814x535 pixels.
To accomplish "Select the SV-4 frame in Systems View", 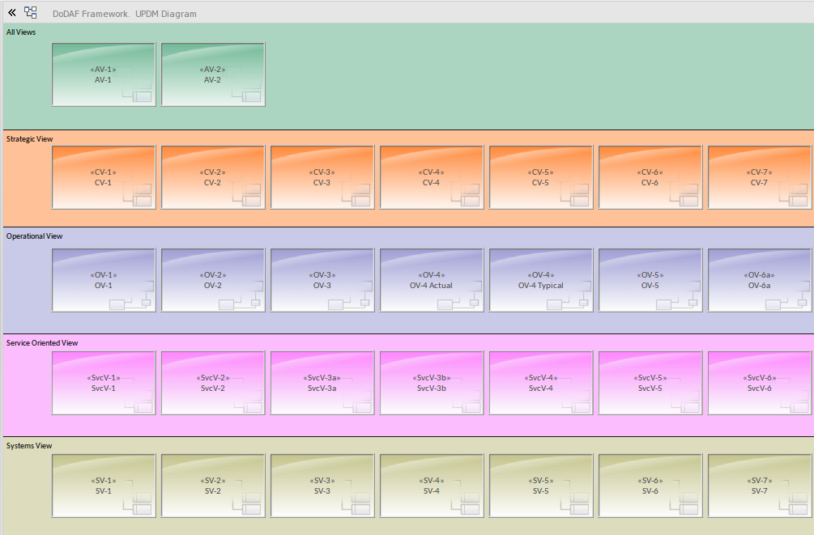I will 431,485.
